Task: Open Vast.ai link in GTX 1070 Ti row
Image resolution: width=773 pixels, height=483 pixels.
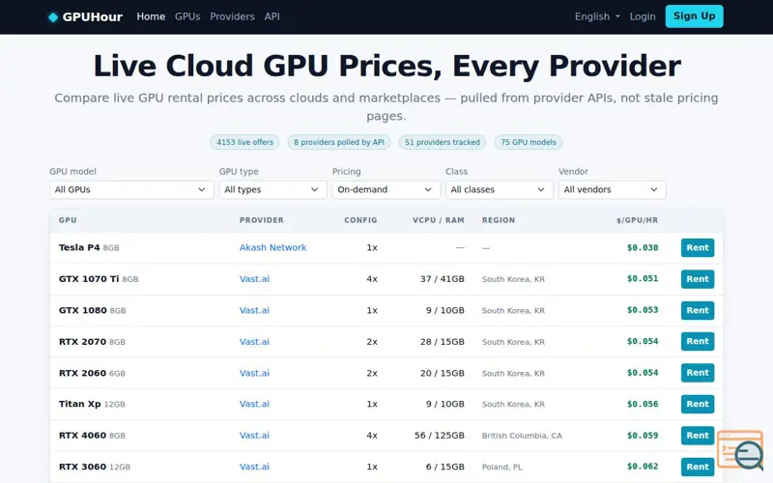Action: [x=254, y=279]
